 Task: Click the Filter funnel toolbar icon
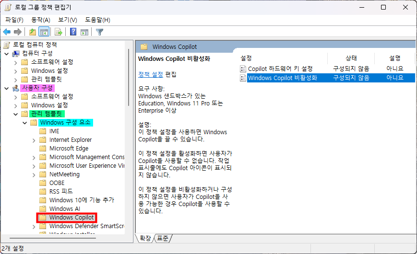coord(99,32)
